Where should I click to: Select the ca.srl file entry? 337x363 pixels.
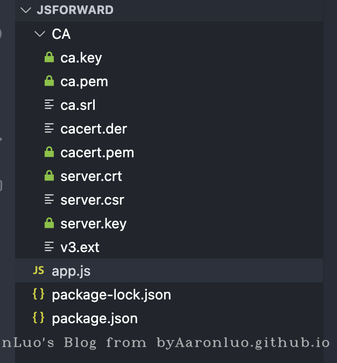click(78, 105)
